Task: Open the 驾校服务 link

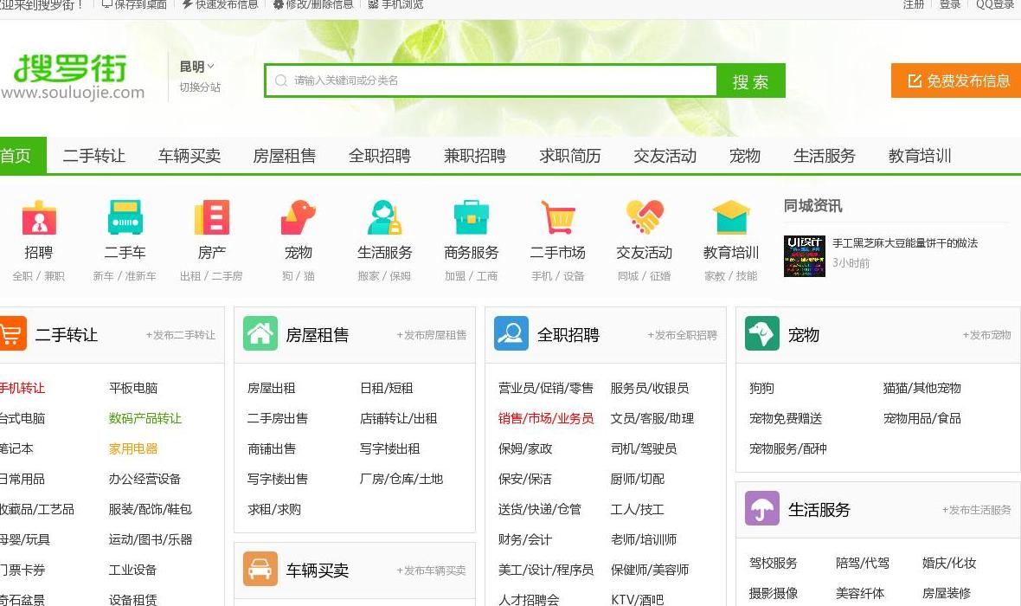Action: pos(773,563)
